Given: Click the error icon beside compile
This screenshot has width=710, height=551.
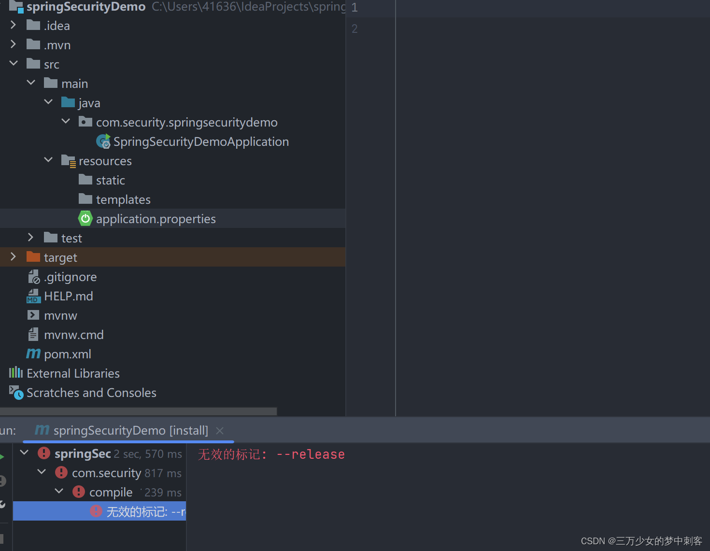Looking at the screenshot, I should (79, 492).
